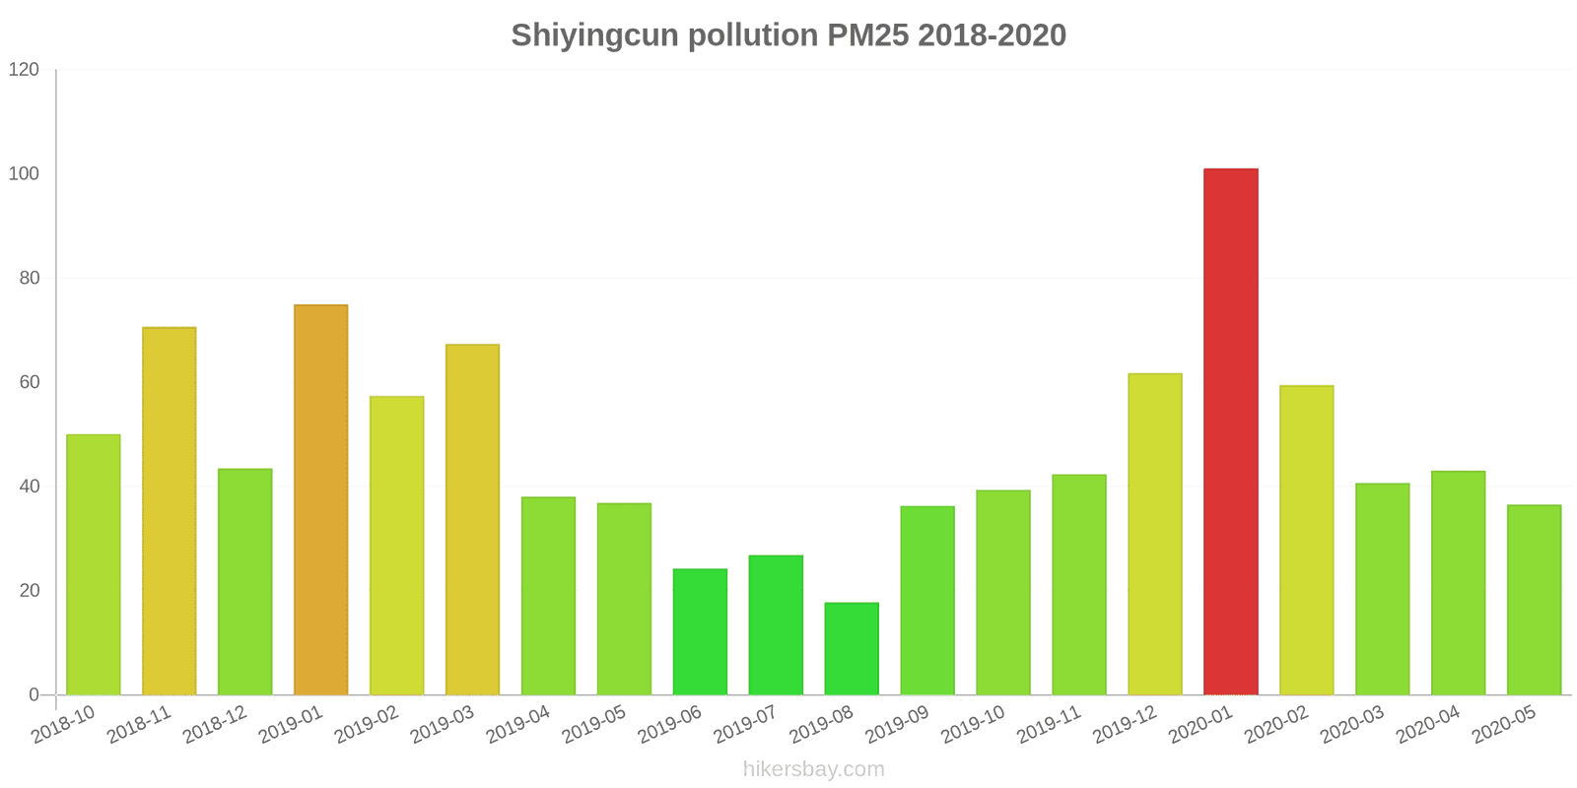The height and width of the screenshot is (788, 1577).
Task: Select the 2019-02 bar
Action: 396,545
